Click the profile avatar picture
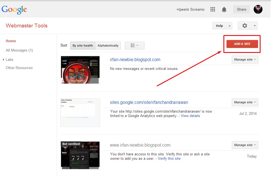 pyautogui.click(x=258, y=9)
